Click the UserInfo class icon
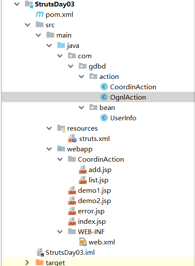Screen dimensions: 195x266 tap(104, 118)
